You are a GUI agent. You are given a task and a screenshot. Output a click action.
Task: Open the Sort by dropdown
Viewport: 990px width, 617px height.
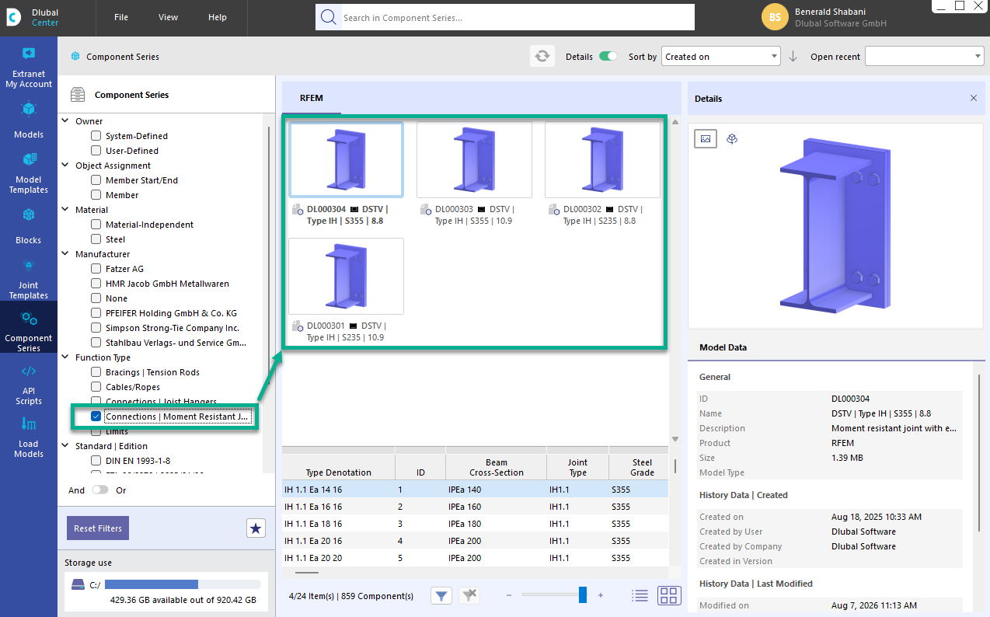coord(721,57)
